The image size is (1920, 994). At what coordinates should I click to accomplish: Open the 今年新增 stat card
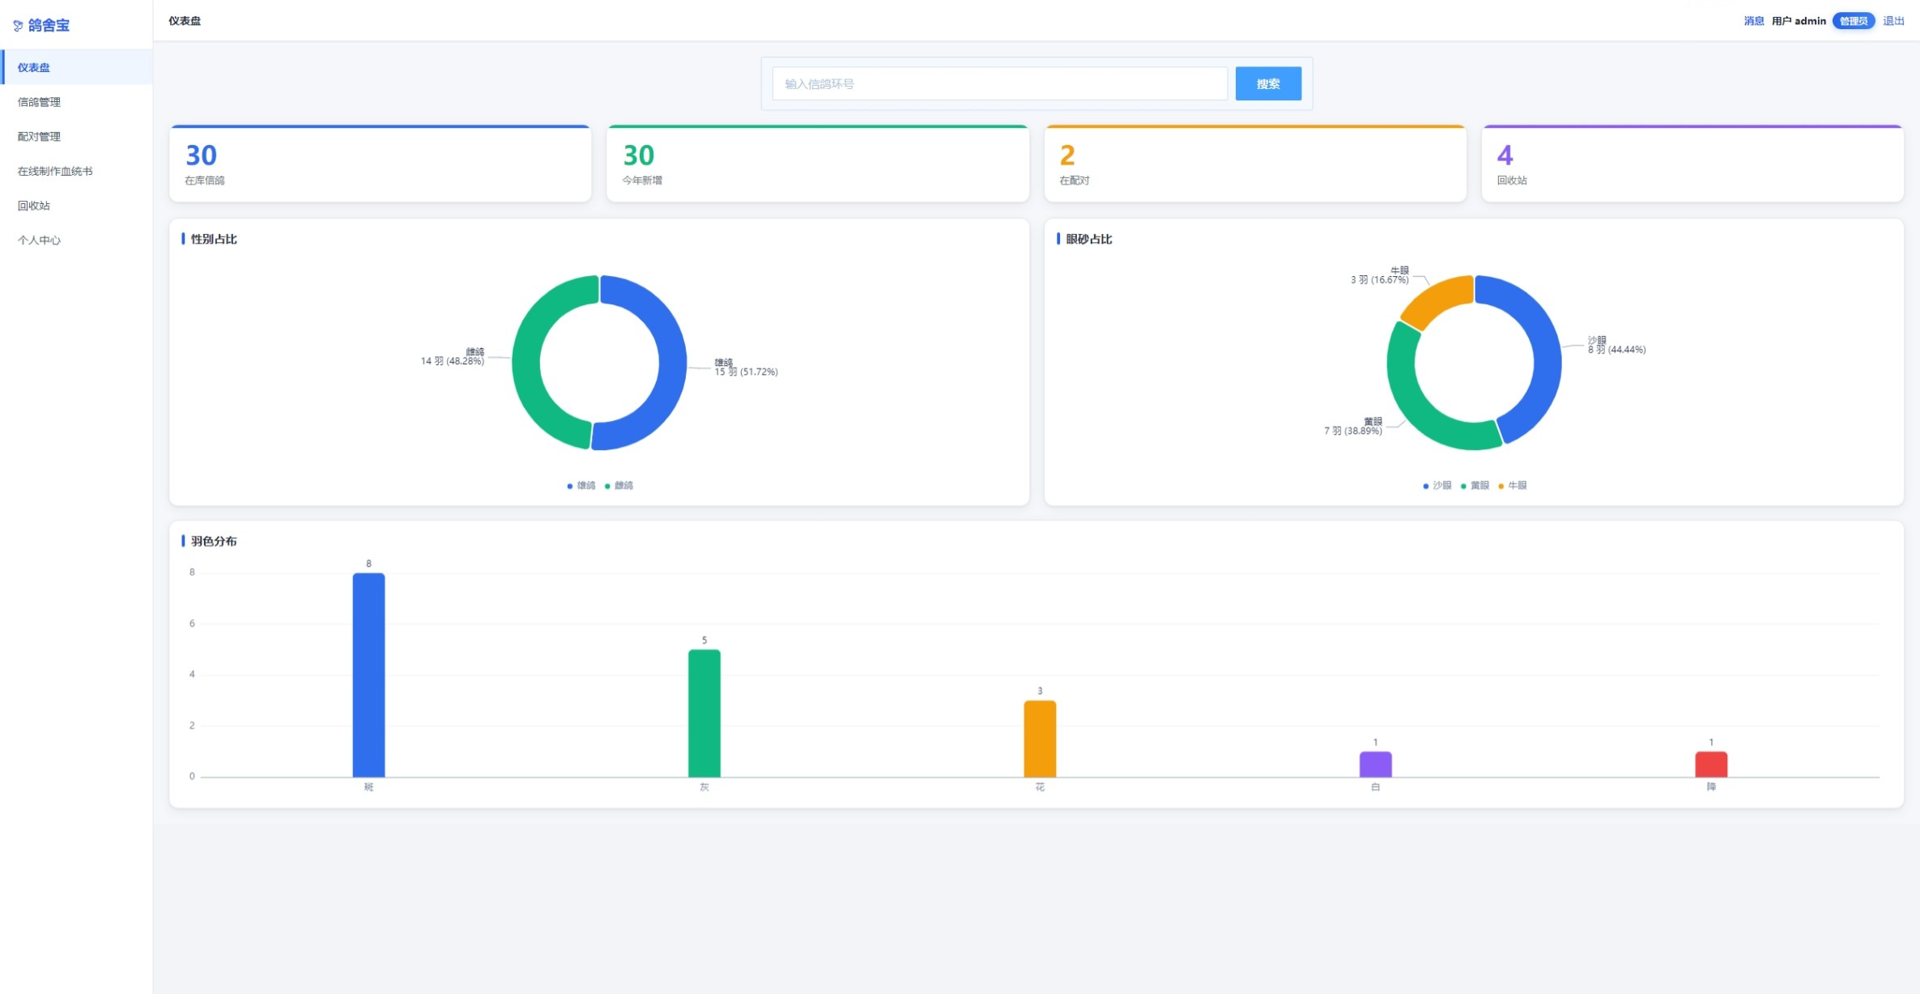click(817, 164)
